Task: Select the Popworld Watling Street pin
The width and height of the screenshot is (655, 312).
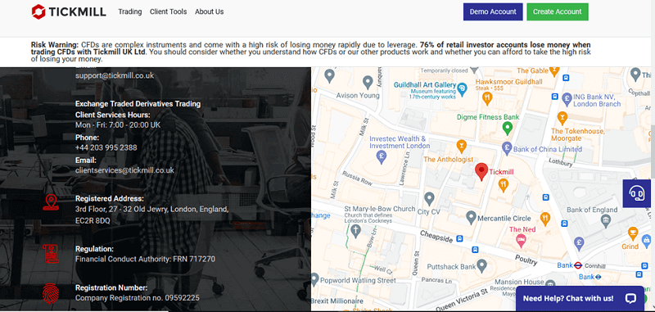Action: (x=314, y=279)
